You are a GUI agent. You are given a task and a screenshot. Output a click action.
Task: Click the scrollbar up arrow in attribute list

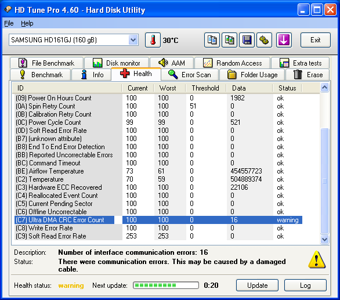pyautogui.click(x=324, y=88)
